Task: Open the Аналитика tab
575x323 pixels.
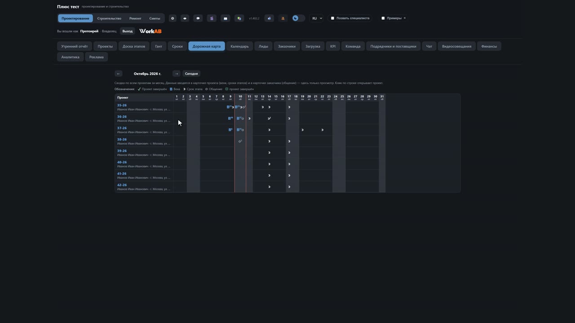Action: (70, 57)
